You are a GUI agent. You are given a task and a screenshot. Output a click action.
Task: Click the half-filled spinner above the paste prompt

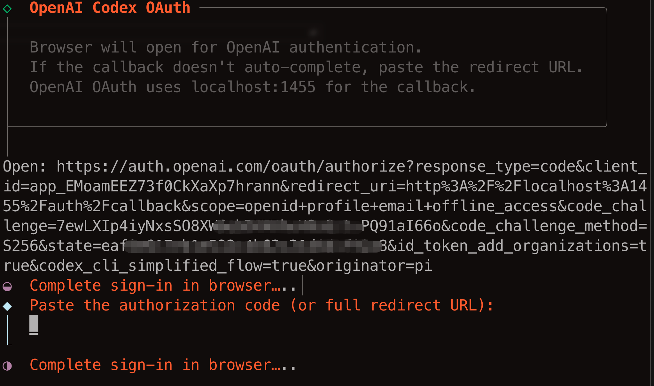[7, 286]
